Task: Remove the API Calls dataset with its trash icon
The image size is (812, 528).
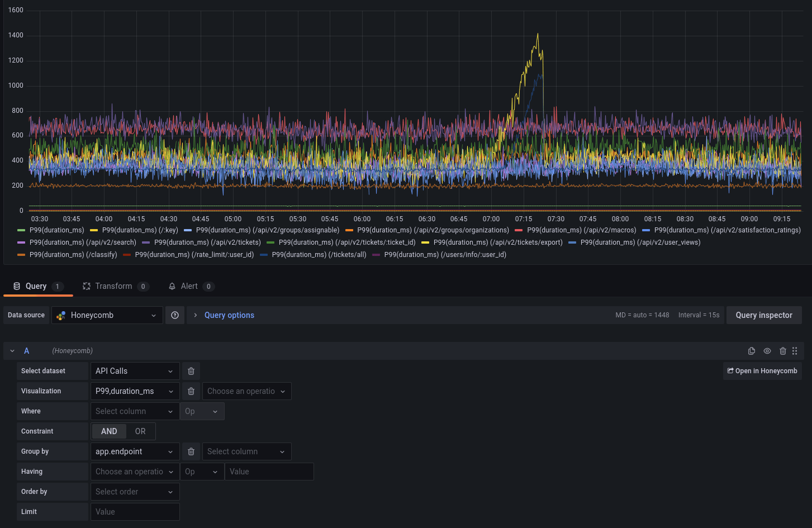Action: coord(191,370)
